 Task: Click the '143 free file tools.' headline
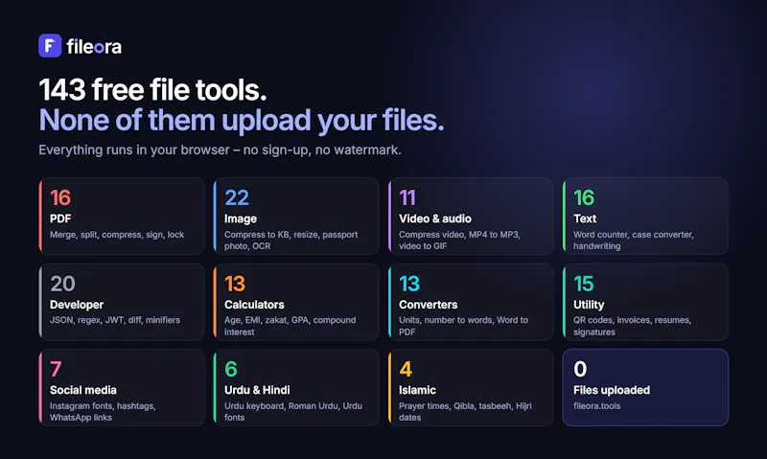pos(153,90)
